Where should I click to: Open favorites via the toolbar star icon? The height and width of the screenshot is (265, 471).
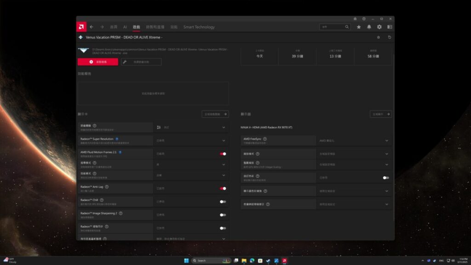point(359,27)
